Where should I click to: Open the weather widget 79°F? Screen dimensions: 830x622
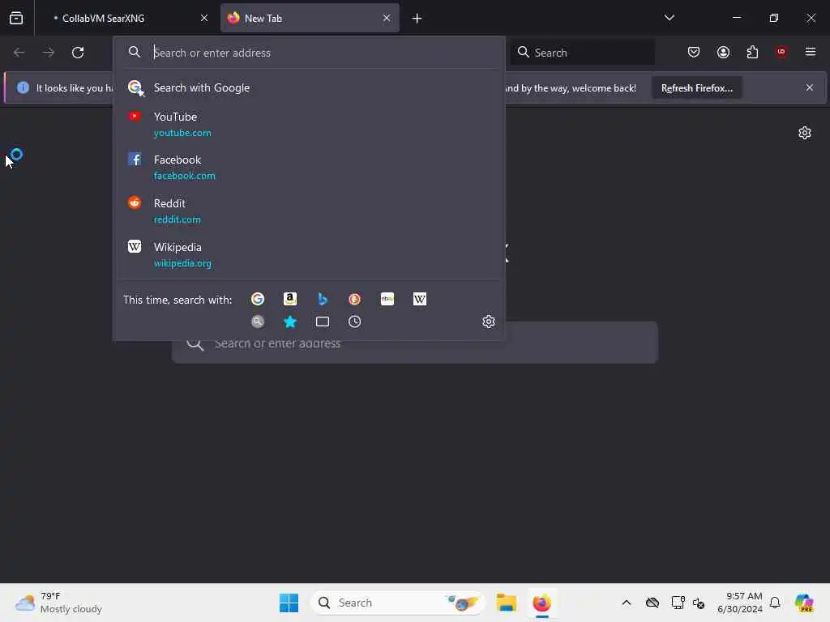click(58, 603)
